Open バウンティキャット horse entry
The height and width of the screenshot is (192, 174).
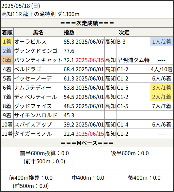[38, 60]
